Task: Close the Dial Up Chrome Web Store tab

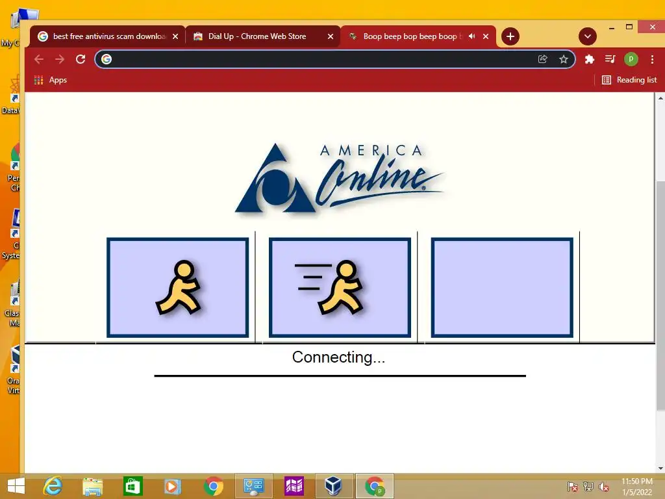Action: pyautogui.click(x=331, y=36)
